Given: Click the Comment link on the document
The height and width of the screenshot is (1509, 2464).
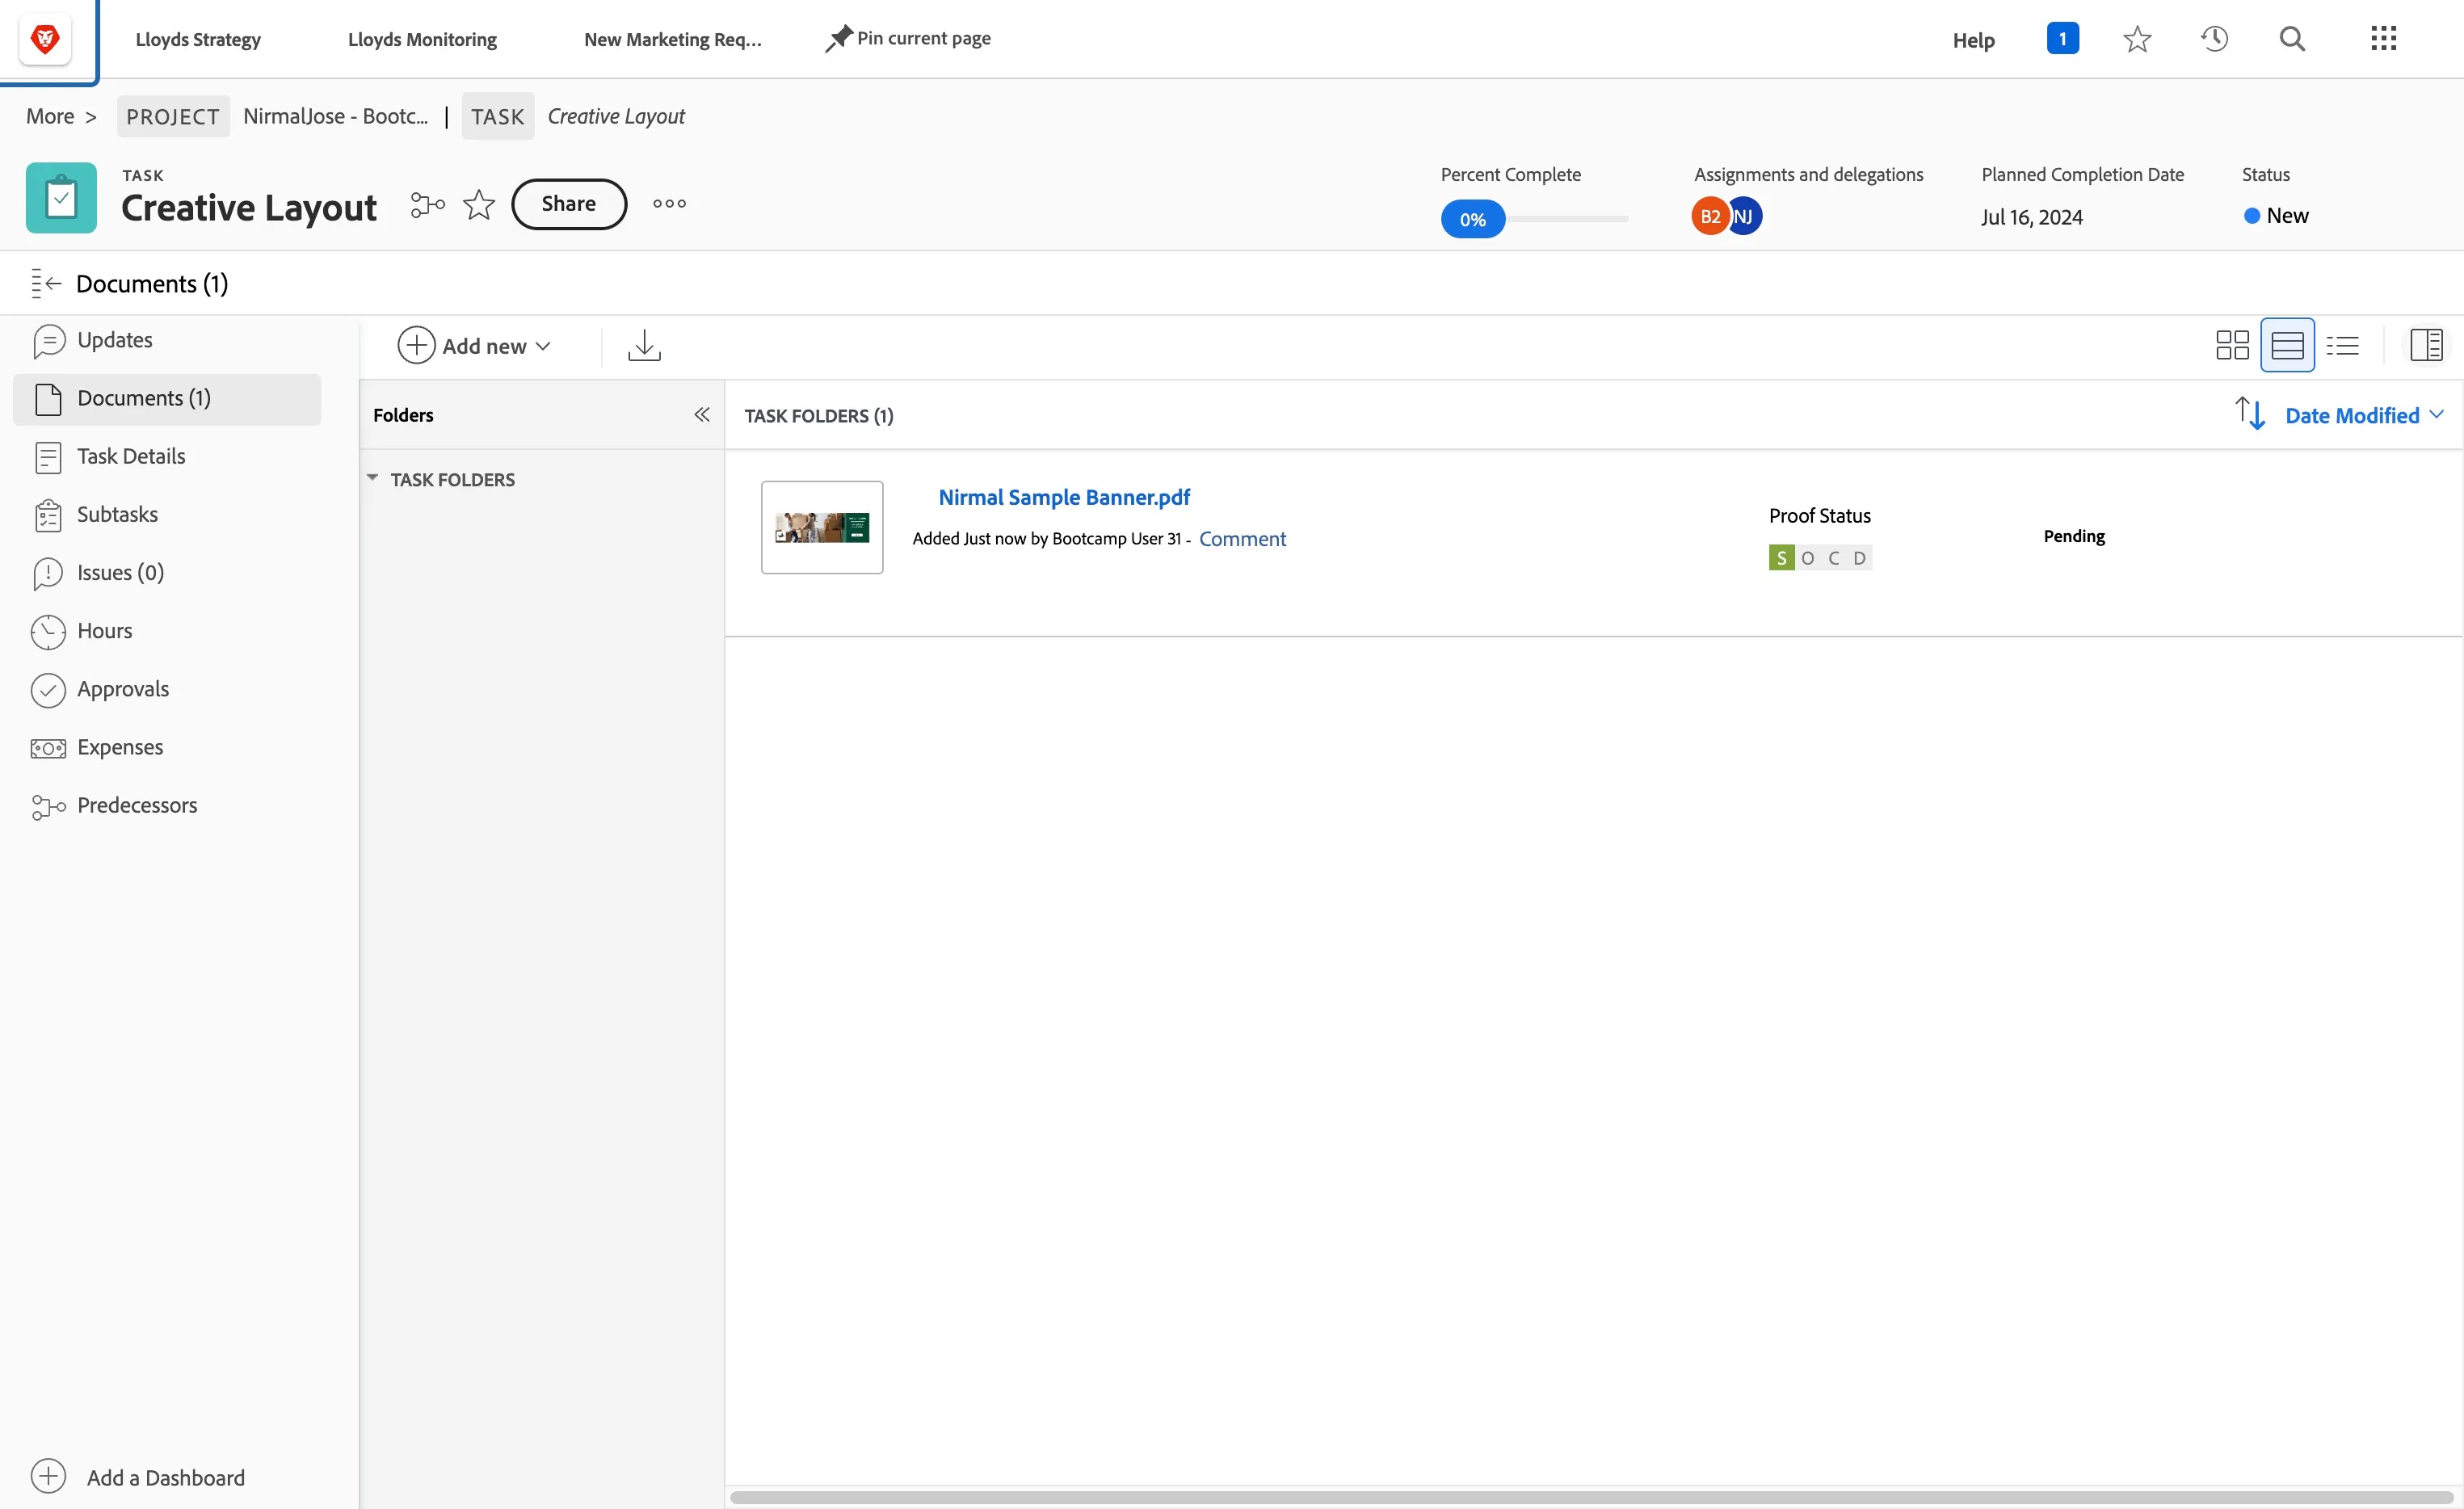Looking at the screenshot, I should click(x=1242, y=539).
